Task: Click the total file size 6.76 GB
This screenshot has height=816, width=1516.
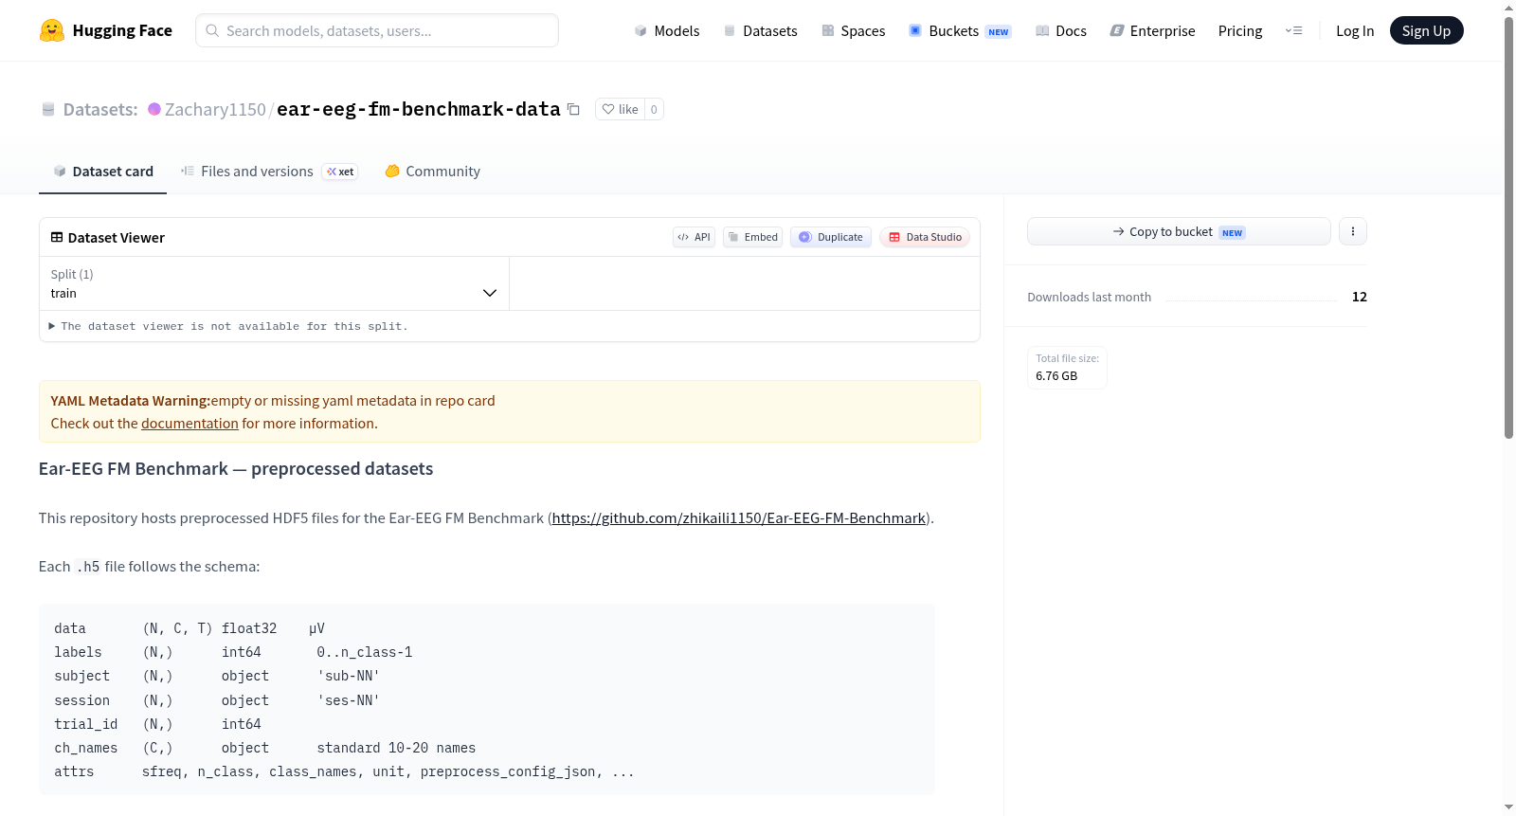Action: pos(1056,376)
